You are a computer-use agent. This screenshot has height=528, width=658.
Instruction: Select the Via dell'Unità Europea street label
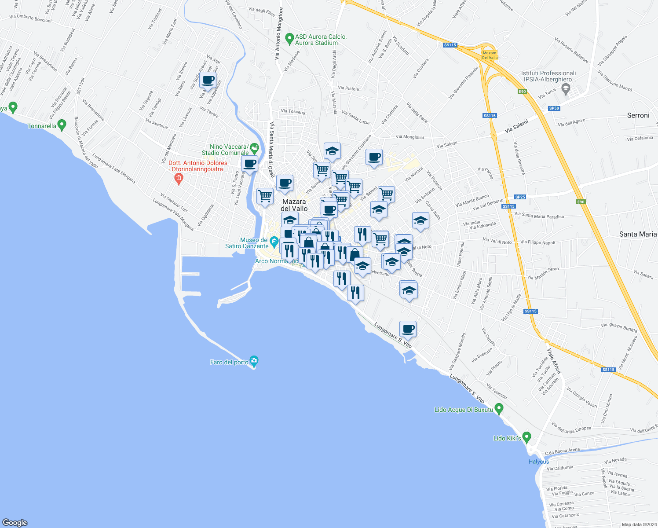coord(571,428)
